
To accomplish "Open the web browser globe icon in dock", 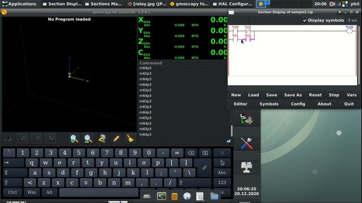I will click(187, 196).
